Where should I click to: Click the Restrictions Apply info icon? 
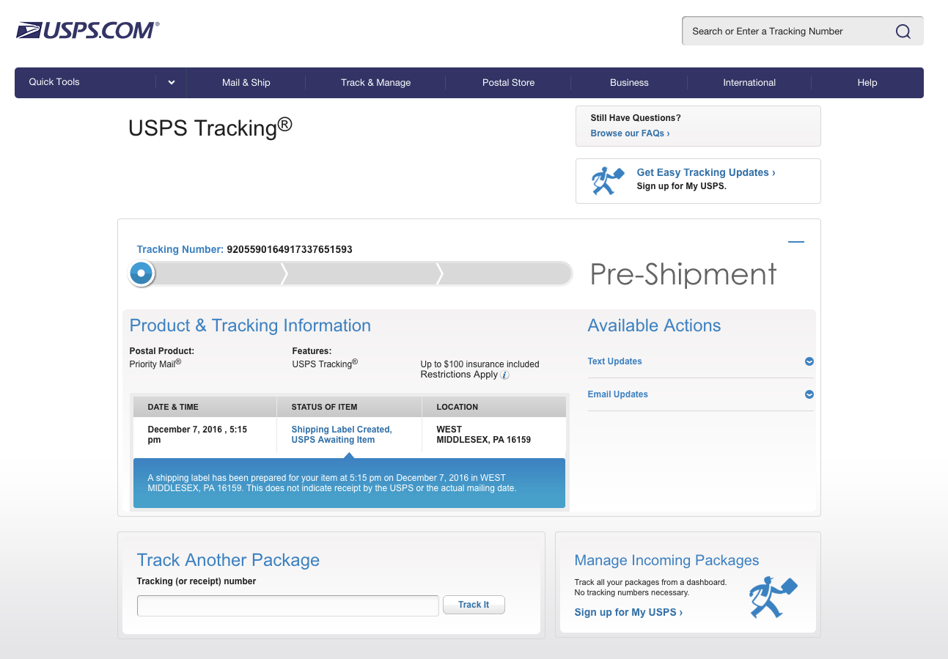[x=504, y=375]
